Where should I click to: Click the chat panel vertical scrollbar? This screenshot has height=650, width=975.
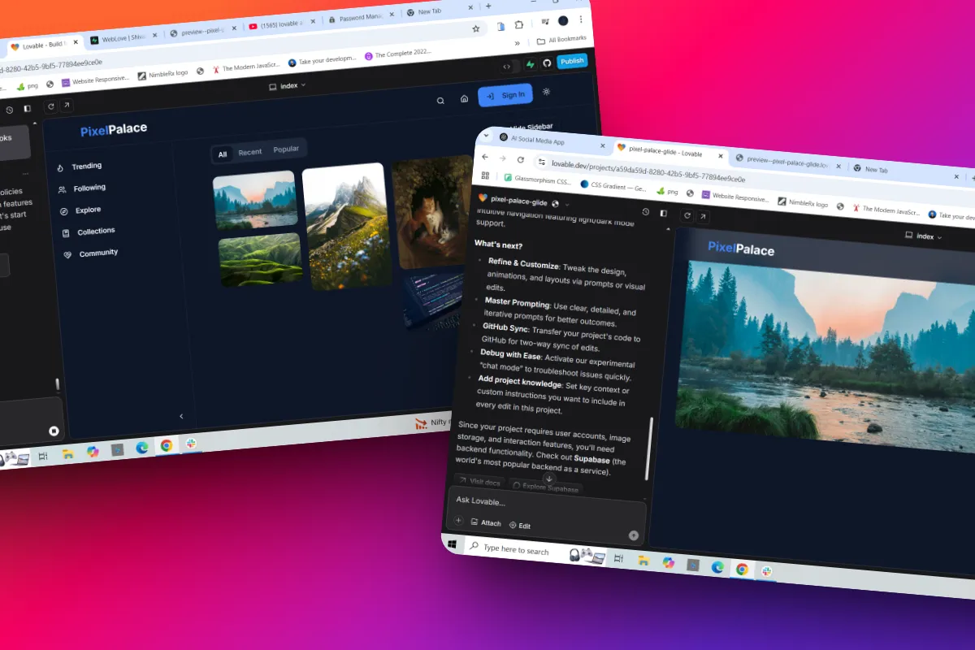coord(648,448)
